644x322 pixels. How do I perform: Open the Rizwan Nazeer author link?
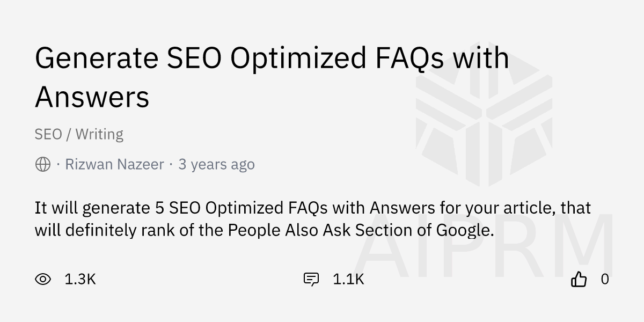(x=114, y=164)
